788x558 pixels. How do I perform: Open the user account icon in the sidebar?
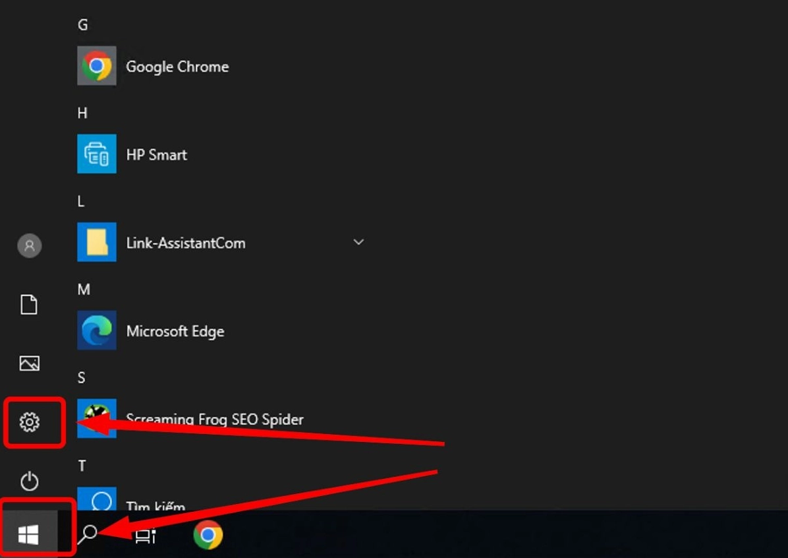point(29,245)
